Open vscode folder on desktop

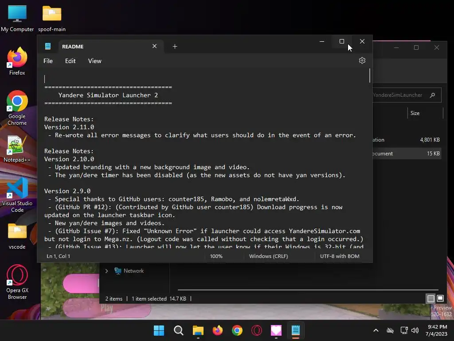17,236
